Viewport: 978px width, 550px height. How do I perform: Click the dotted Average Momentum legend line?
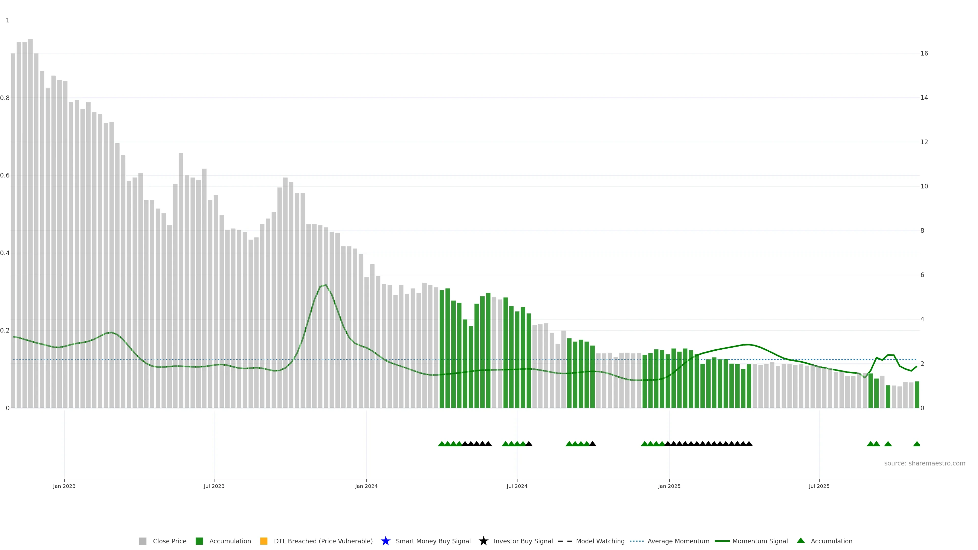[x=637, y=541]
